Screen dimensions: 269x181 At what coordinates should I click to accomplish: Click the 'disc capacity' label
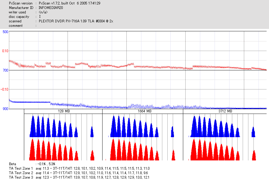19,17
